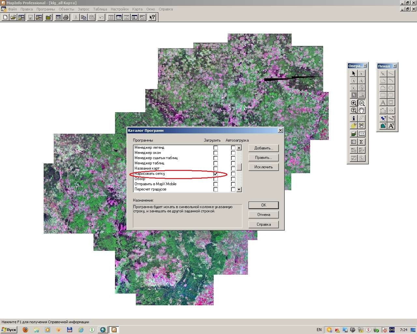Check Load box for Менеджер таблиц
Viewport: 417px width, 334px height.
click(x=216, y=163)
